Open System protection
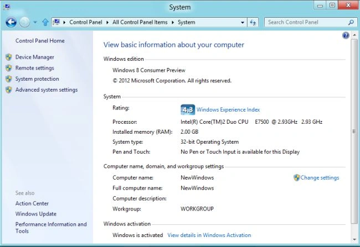The image size is (360, 247). point(37,79)
